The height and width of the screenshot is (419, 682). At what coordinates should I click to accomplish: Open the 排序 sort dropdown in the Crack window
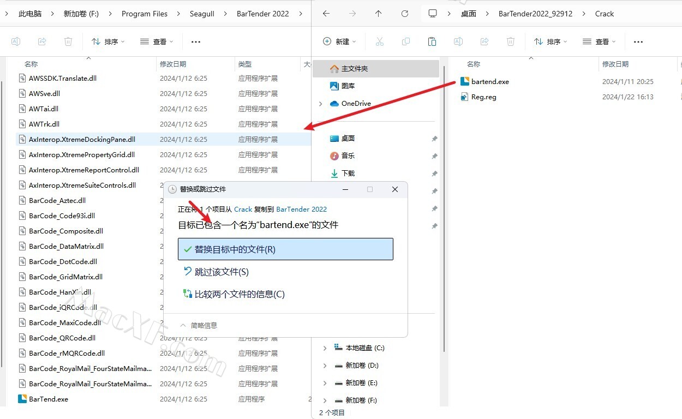[551, 41]
